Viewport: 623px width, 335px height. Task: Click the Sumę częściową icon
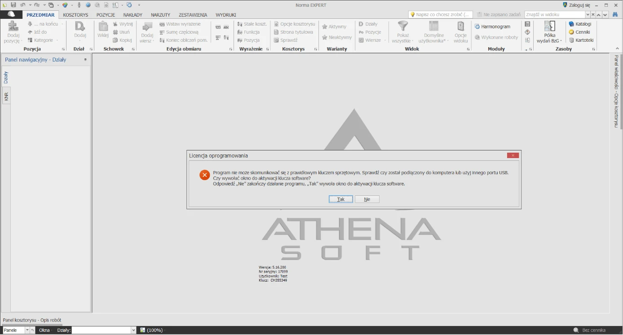coord(162,32)
